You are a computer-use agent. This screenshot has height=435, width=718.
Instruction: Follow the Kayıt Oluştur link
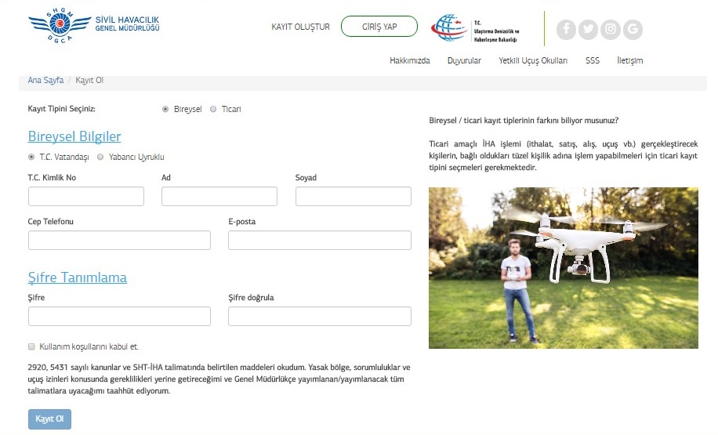point(300,27)
